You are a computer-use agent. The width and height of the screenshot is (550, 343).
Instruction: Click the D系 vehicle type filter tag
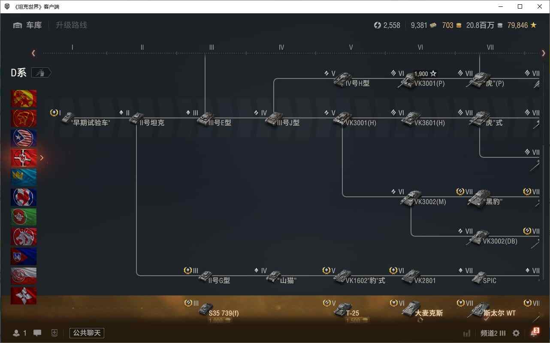pos(42,73)
